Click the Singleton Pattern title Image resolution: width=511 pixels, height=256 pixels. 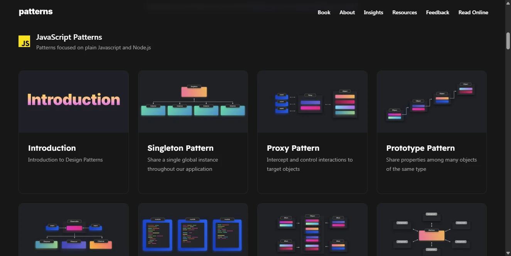coord(180,148)
